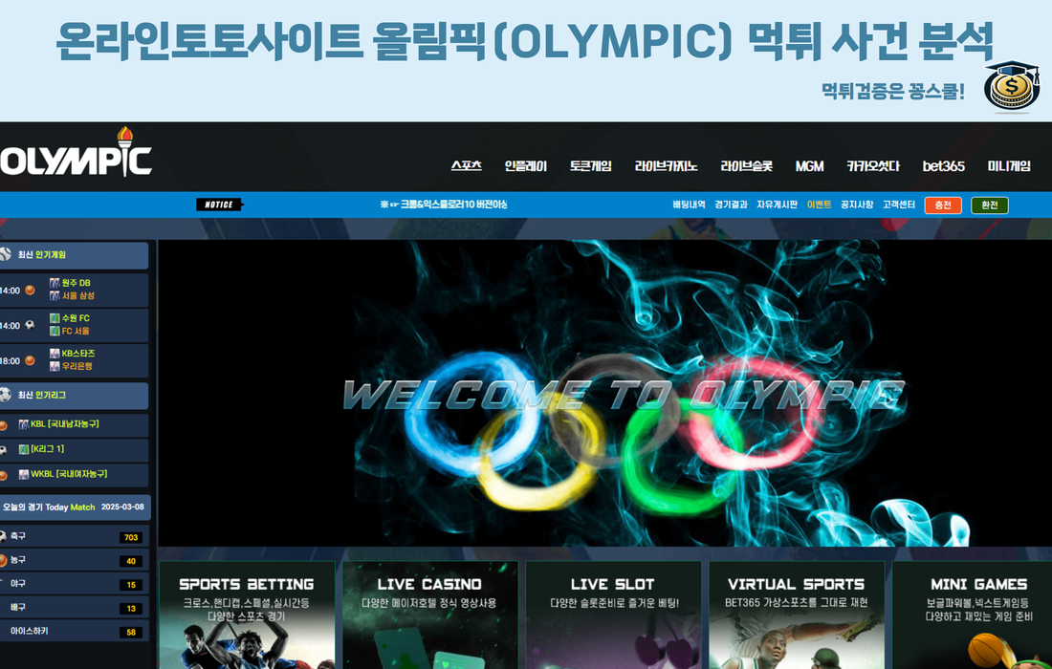The image size is (1052, 669).
Task: Click the soccer ball icon in 최신 인기리그 header
Action: [5, 395]
